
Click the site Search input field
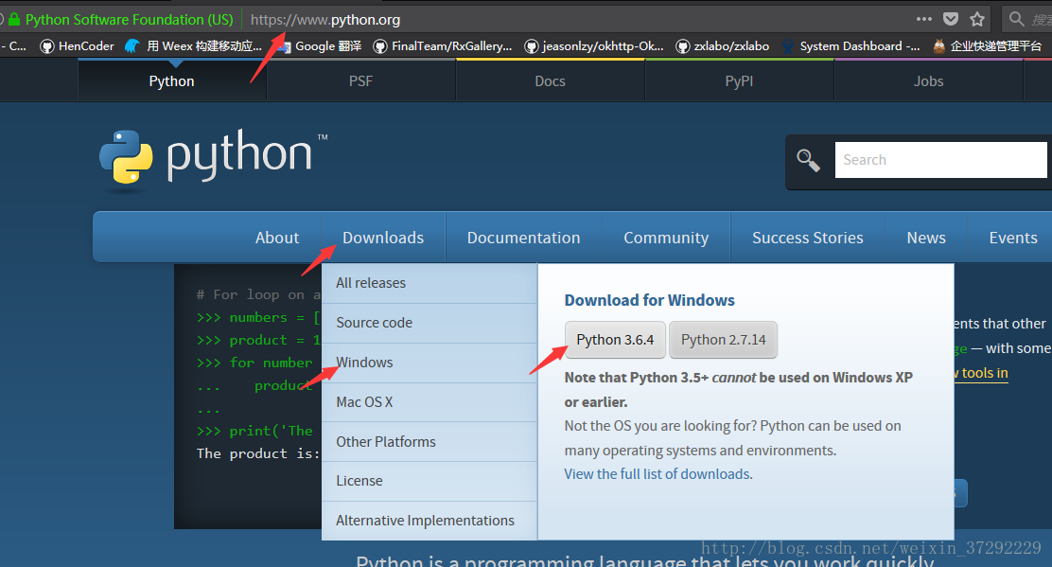[940, 160]
